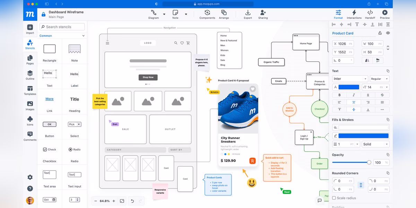Click the Opacity slider handle
Screen dimensions: 416x208
[369, 162]
